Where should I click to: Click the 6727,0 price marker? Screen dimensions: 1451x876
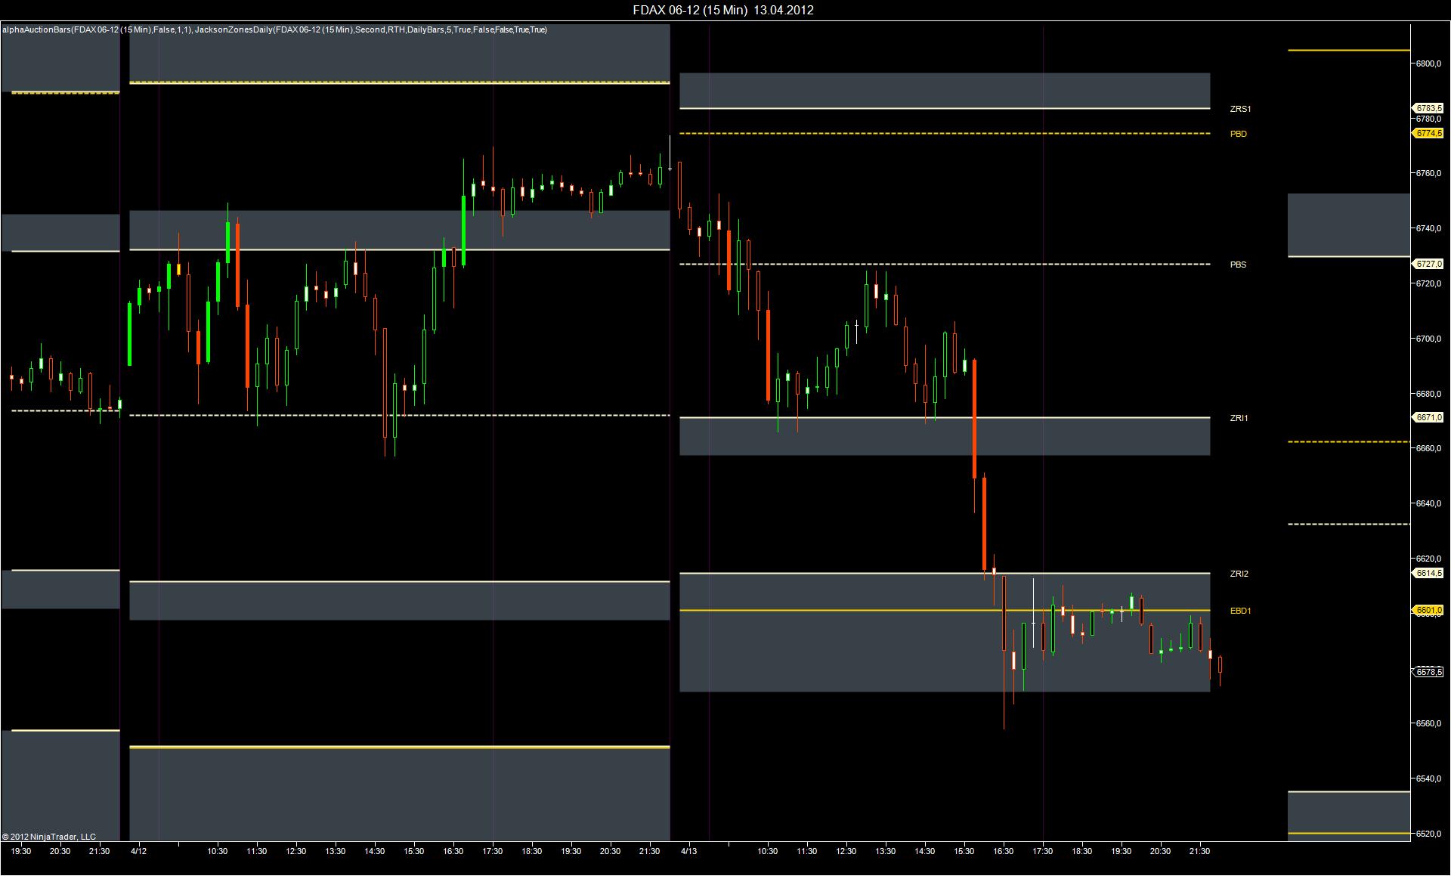click(1428, 264)
